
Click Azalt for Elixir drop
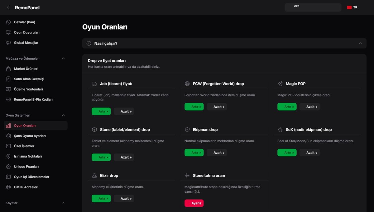point(124,199)
